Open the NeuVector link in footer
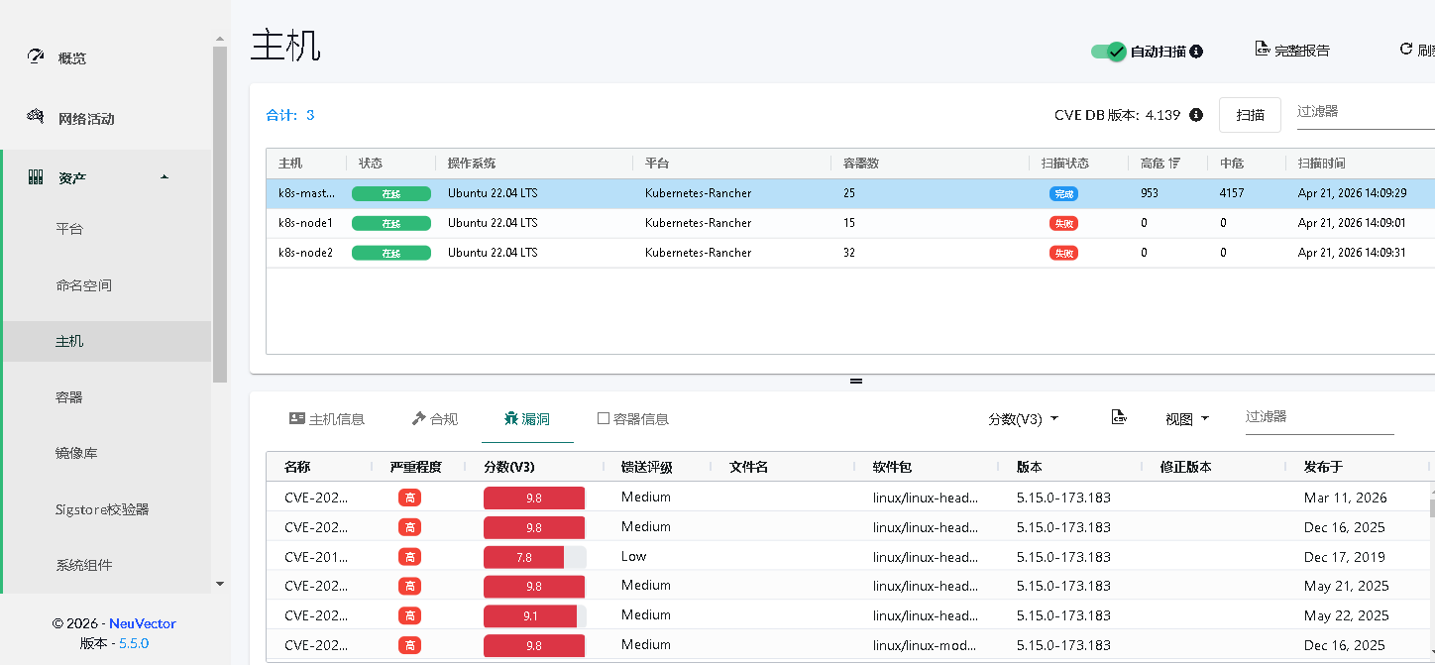This screenshot has width=1435, height=665. [x=142, y=623]
